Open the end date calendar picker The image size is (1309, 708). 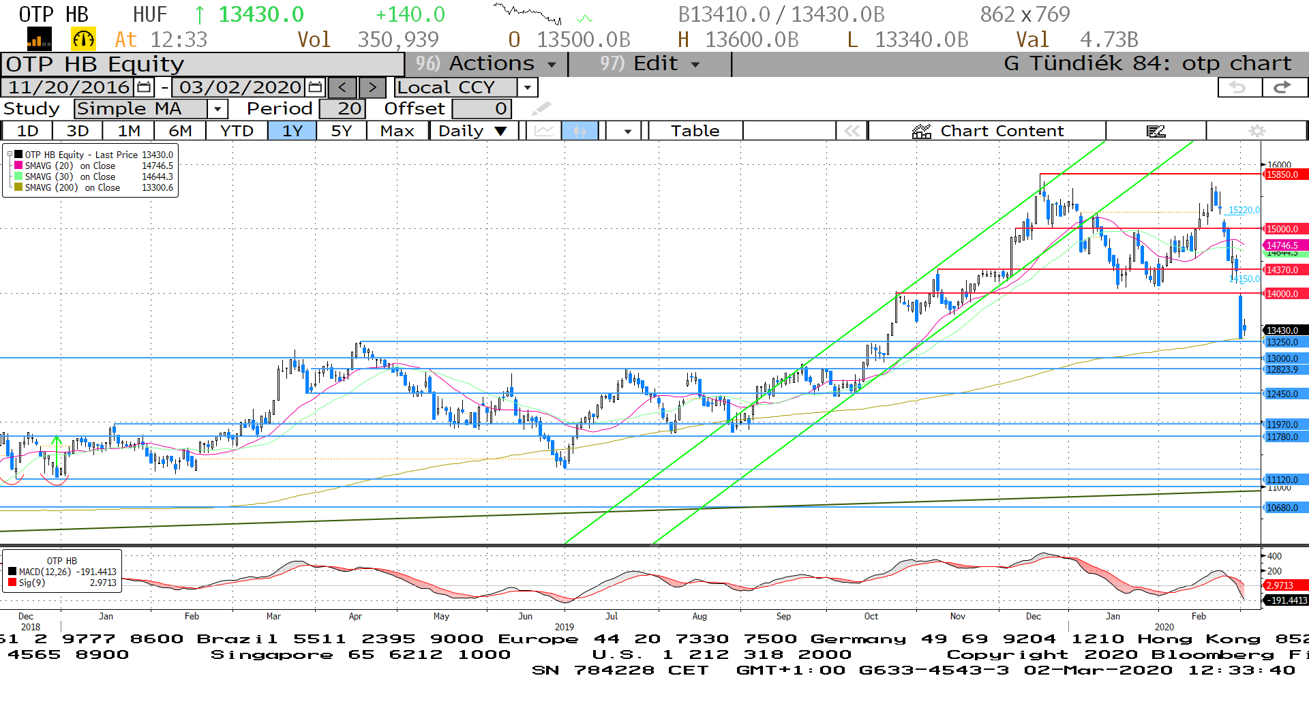(x=315, y=87)
